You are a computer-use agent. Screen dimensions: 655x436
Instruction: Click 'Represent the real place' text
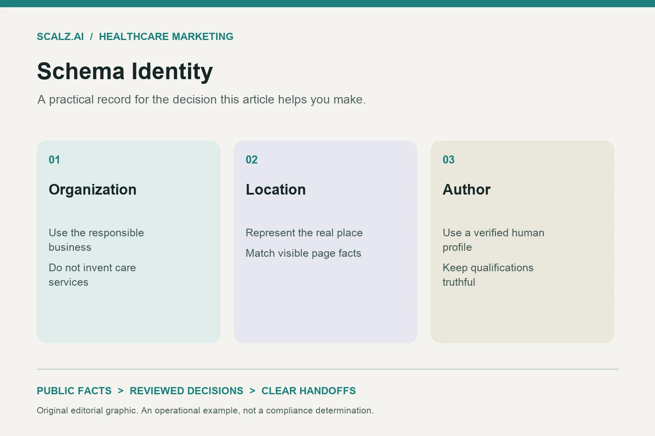coord(304,233)
